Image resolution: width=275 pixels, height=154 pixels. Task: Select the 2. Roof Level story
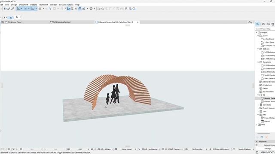(x=268, y=39)
